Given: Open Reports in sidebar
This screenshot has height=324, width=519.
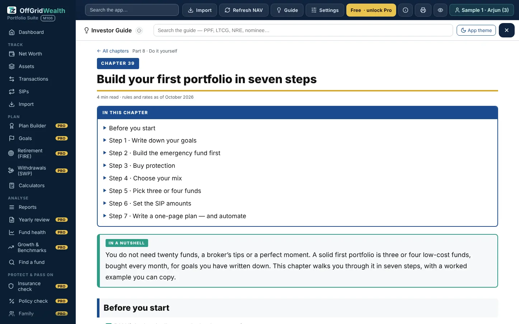Looking at the screenshot, I should pos(38,207).
